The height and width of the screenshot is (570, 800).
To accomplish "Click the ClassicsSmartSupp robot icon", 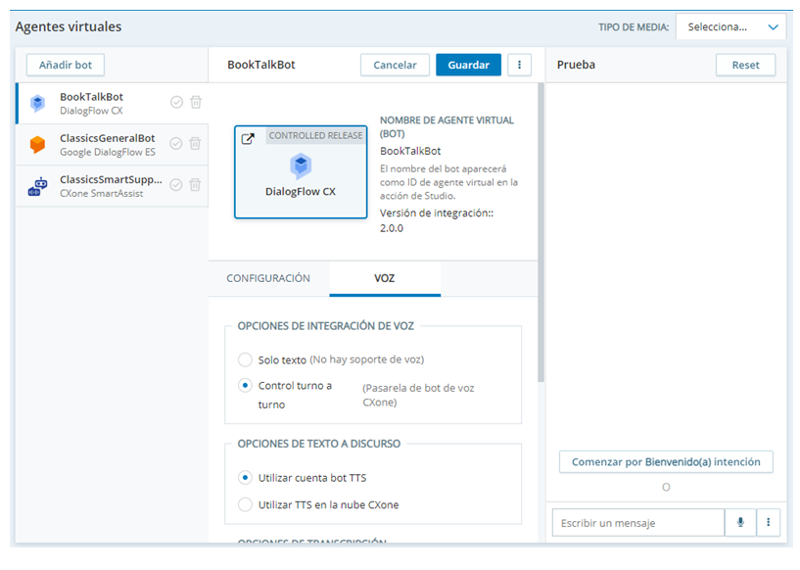I will pyautogui.click(x=37, y=186).
